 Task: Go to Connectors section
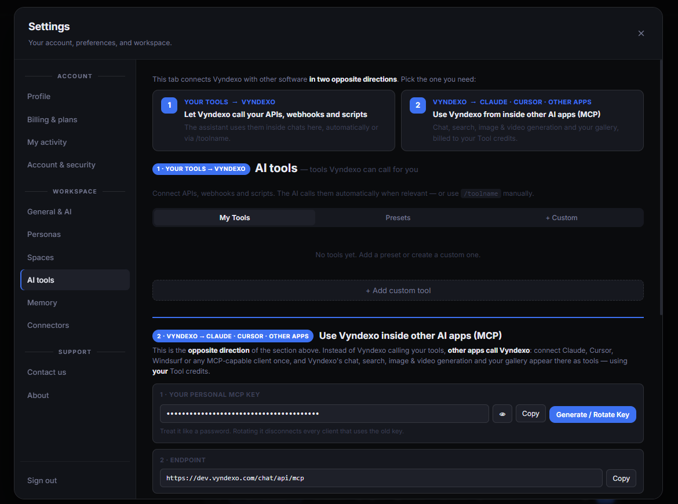pyautogui.click(x=75, y=325)
